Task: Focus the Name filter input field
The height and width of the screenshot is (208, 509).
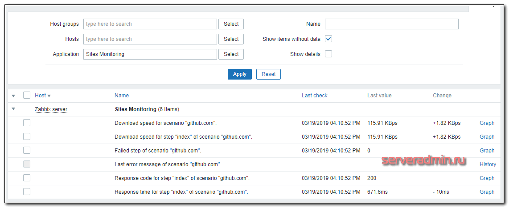Action: [x=391, y=24]
